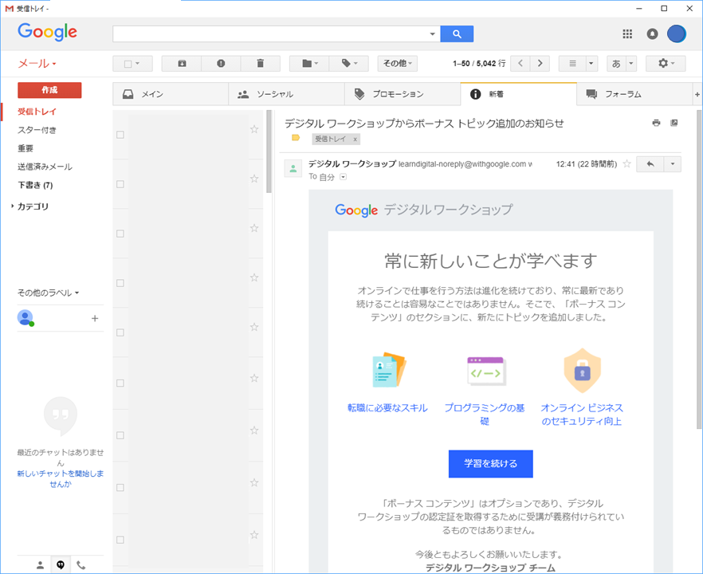The height and width of the screenshot is (574, 703).
Task: Star the fourth message in the list
Action: pyautogui.click(x=254, y=277)
